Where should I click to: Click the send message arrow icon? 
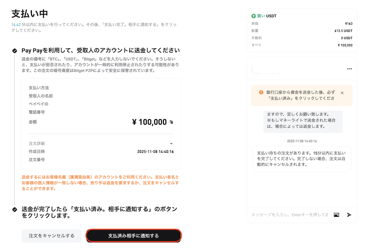(349, 215)
